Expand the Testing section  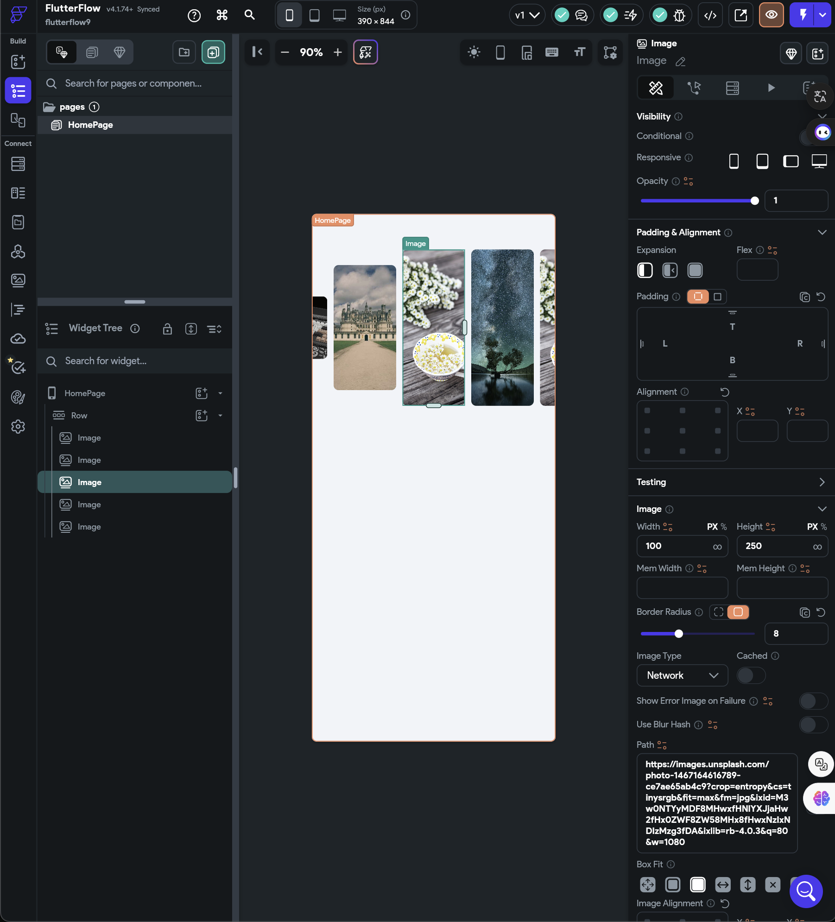coord(822,482)
